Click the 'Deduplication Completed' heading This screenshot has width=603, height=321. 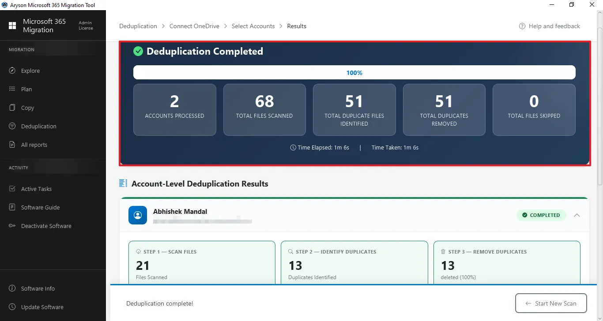(205, 51)
